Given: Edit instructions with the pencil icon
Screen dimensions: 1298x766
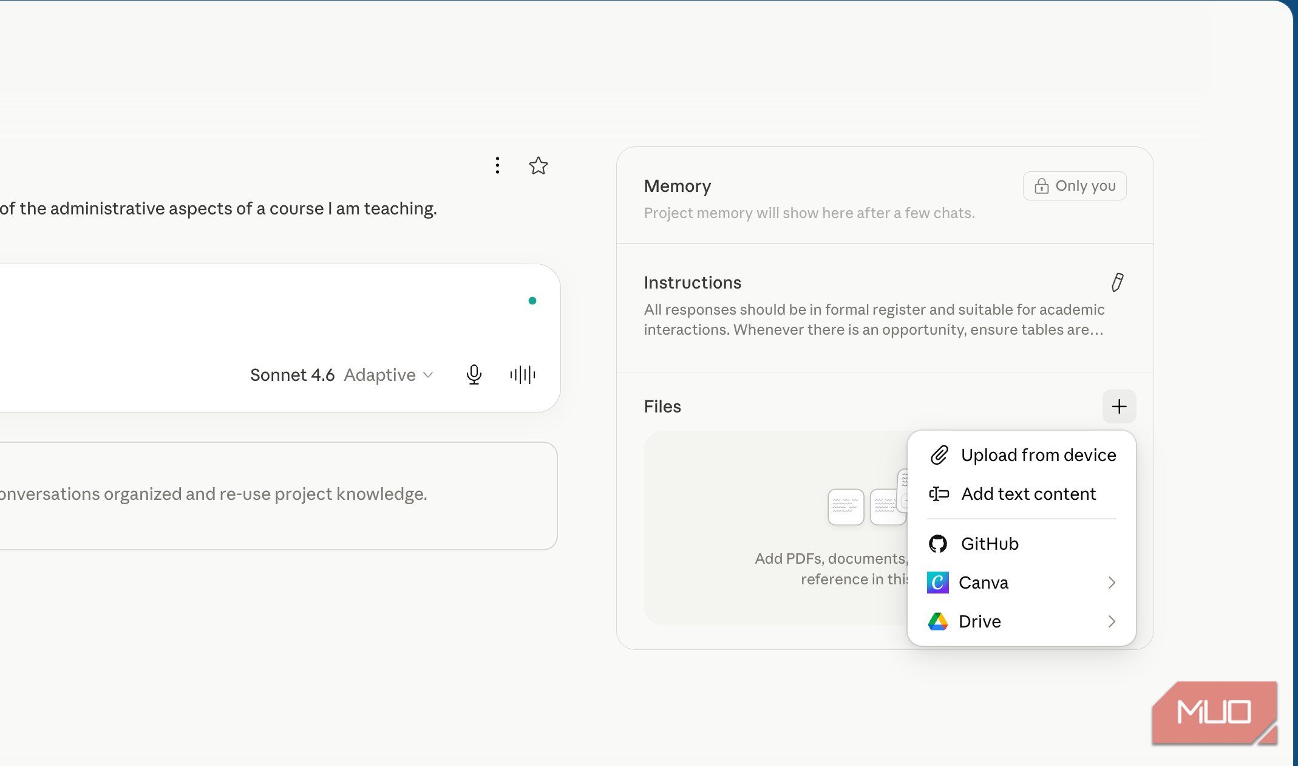Looking at the screenshot, I should (x=1118, y=282).
